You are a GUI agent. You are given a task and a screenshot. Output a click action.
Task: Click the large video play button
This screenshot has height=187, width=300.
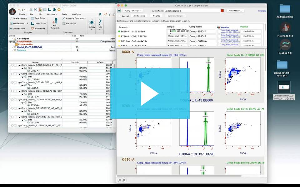[x=150, y=93]
